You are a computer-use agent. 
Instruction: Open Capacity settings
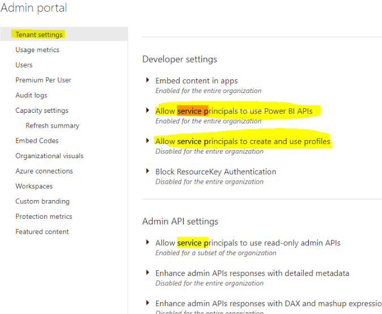click(x=42, y=111)
